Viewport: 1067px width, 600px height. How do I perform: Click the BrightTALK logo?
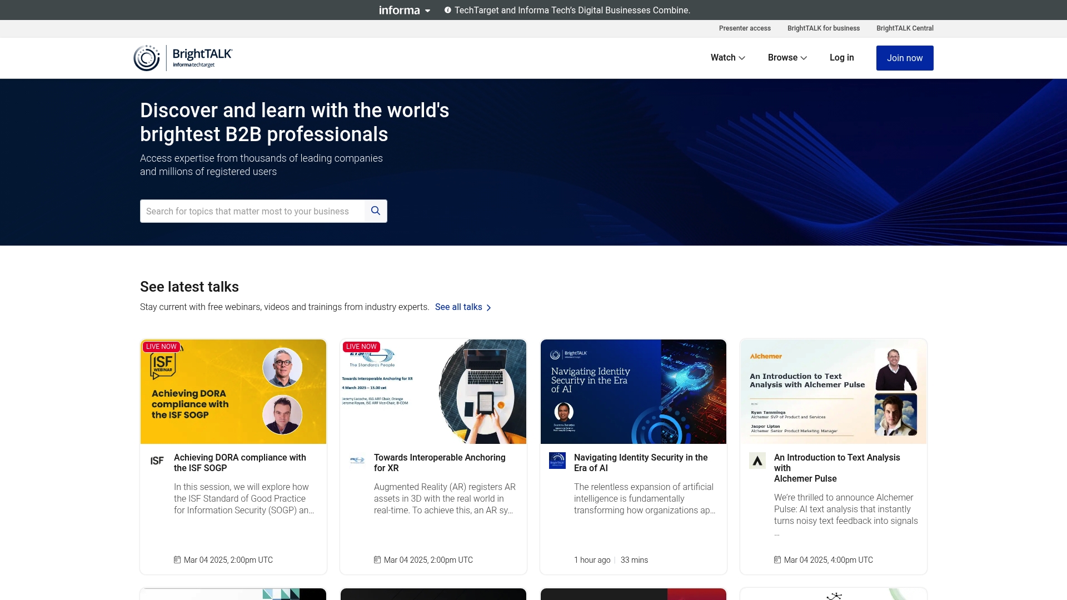(x=183, y=58)
